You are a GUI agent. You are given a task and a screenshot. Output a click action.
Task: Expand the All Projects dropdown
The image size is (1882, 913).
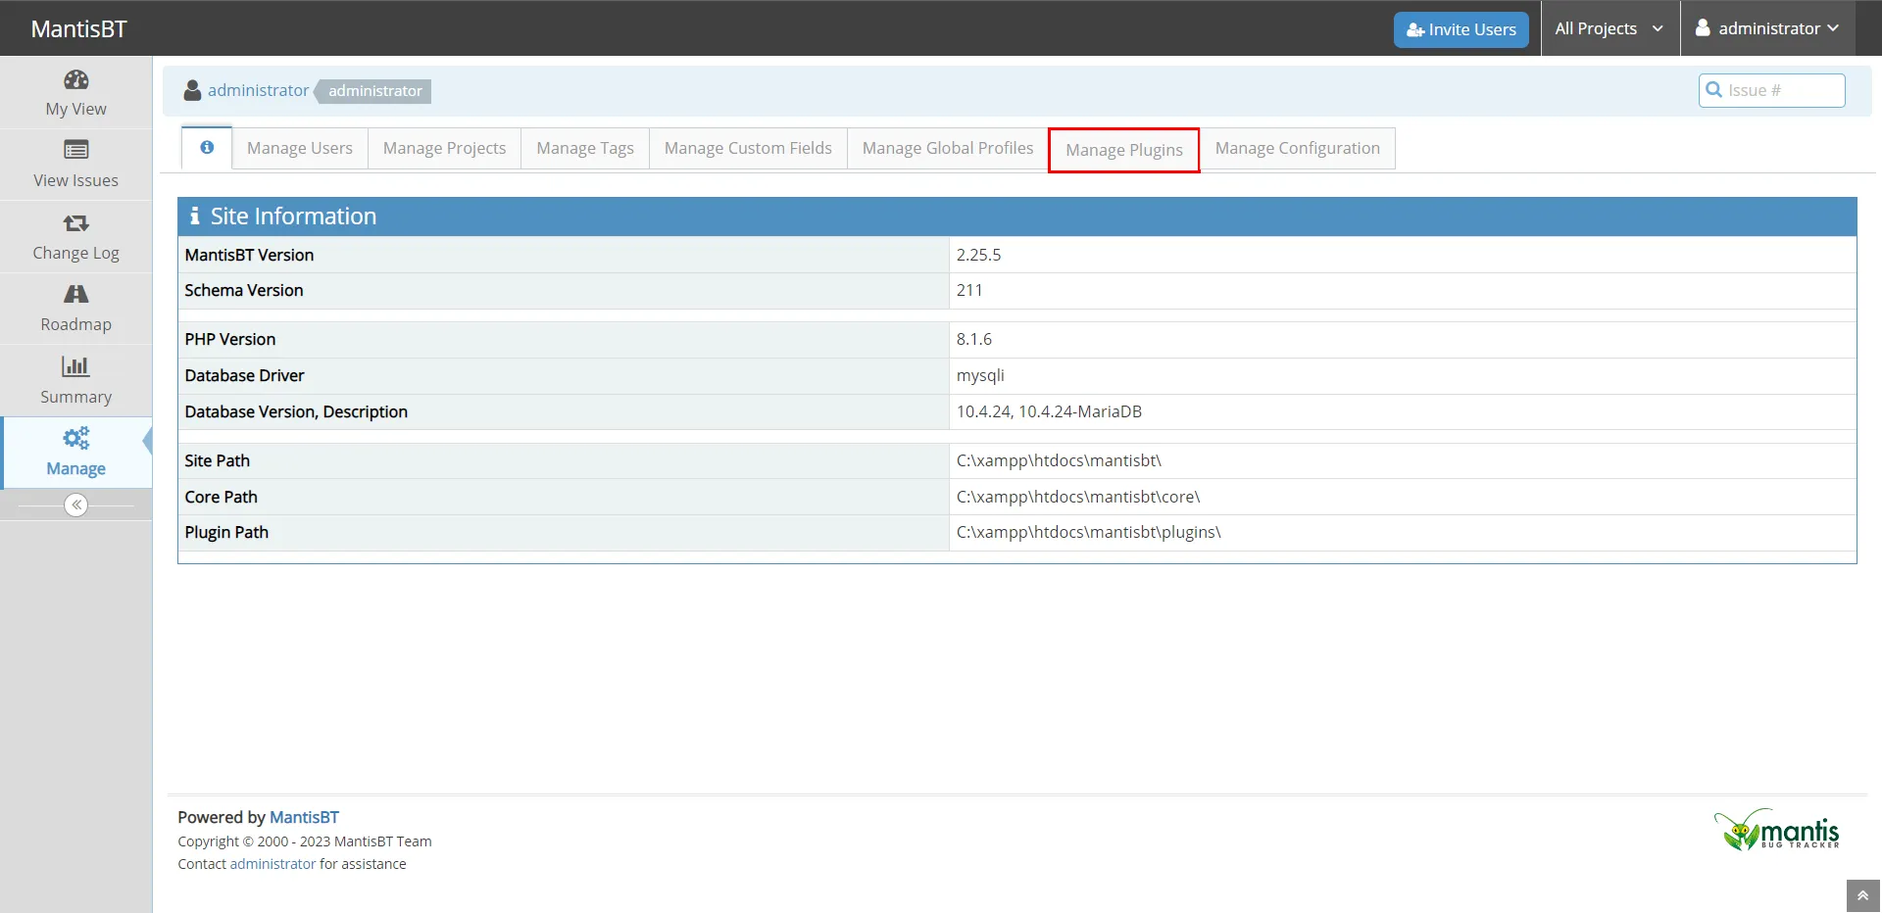click(1609, 28)
